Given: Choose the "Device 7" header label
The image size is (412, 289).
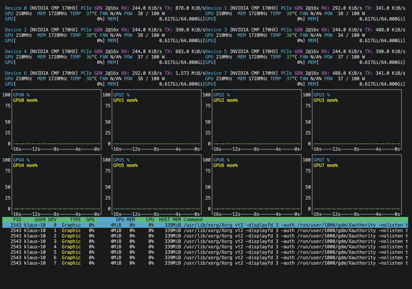Looking at the screenshot, I should [x=216, y=73].
